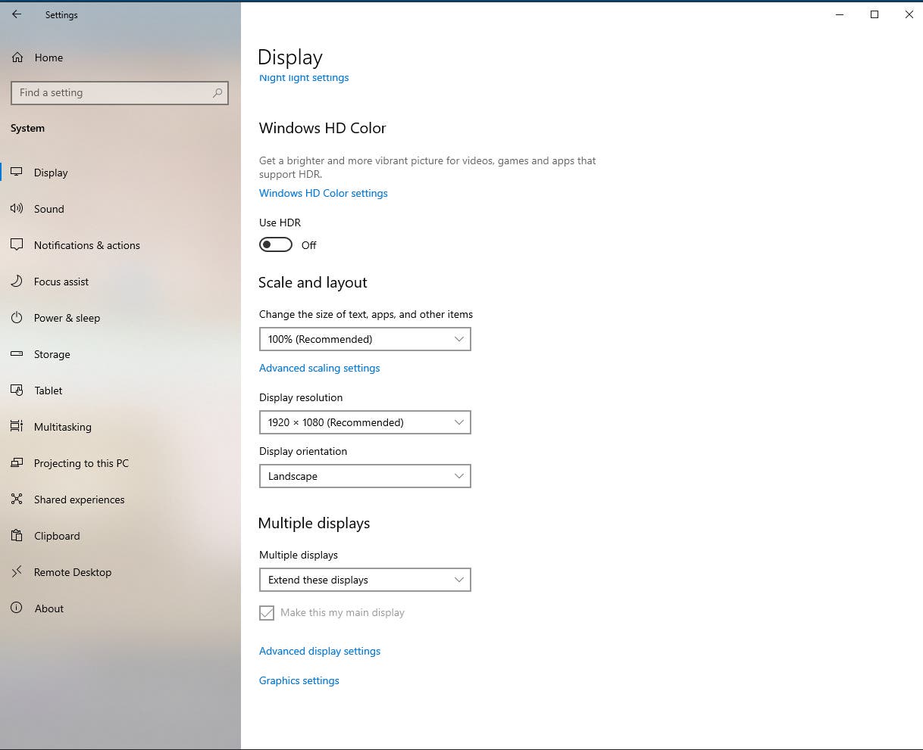Screen dimensions: 923x750
Task: Select About in the sidebar
Action: 120,608
